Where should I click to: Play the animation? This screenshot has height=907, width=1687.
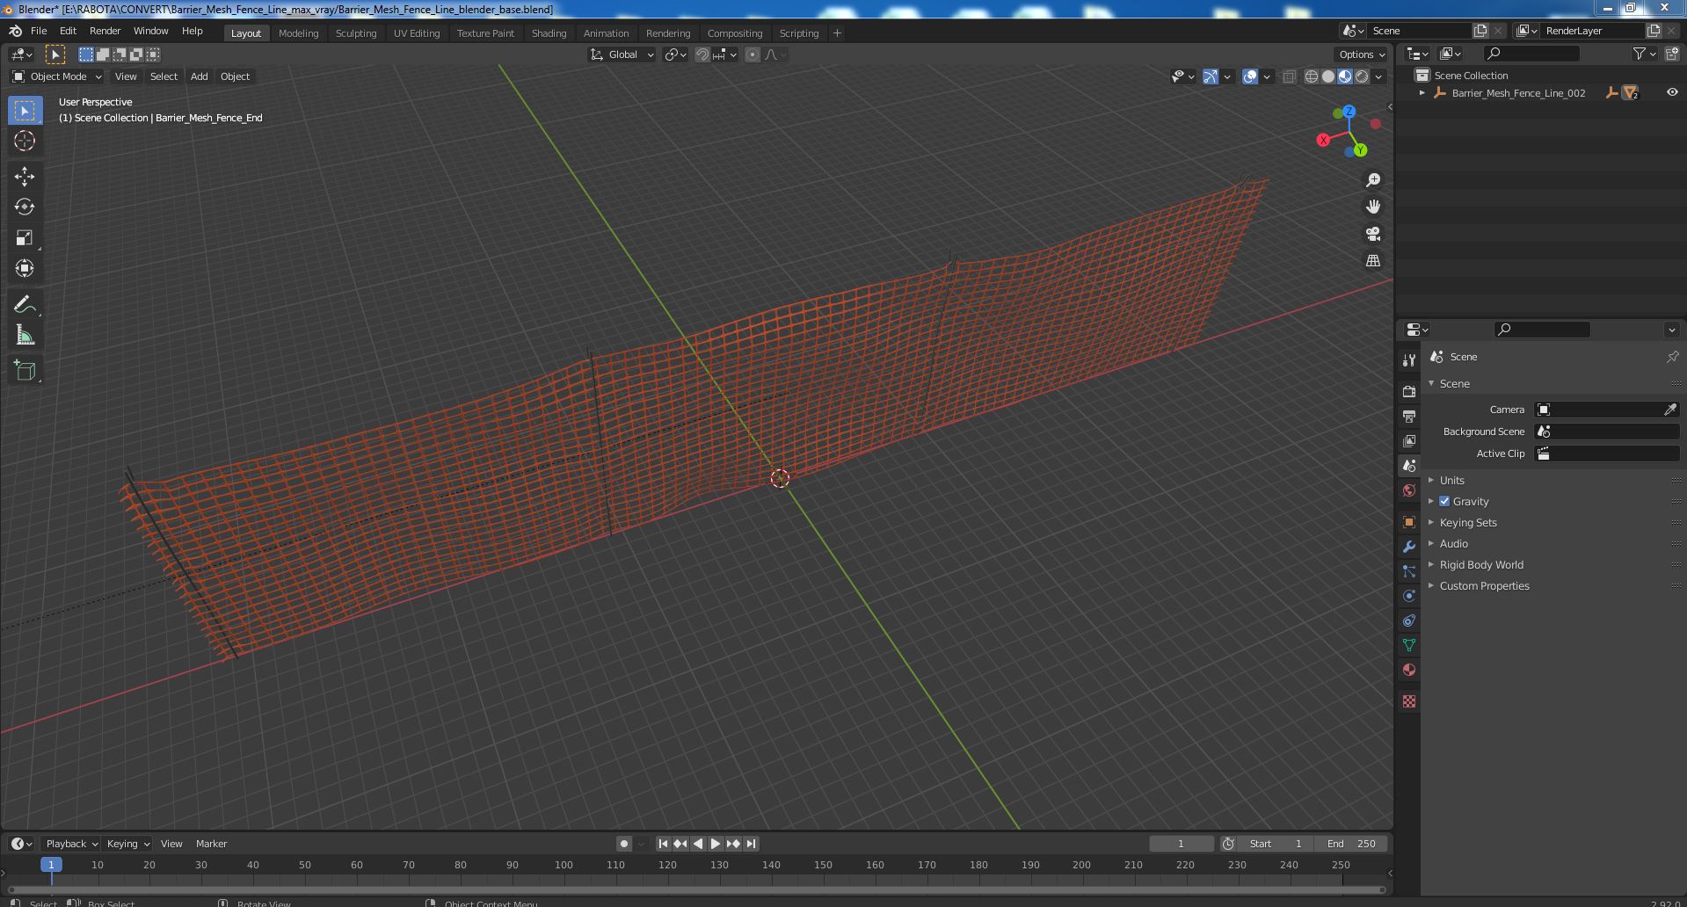click(x=716, y=844)
